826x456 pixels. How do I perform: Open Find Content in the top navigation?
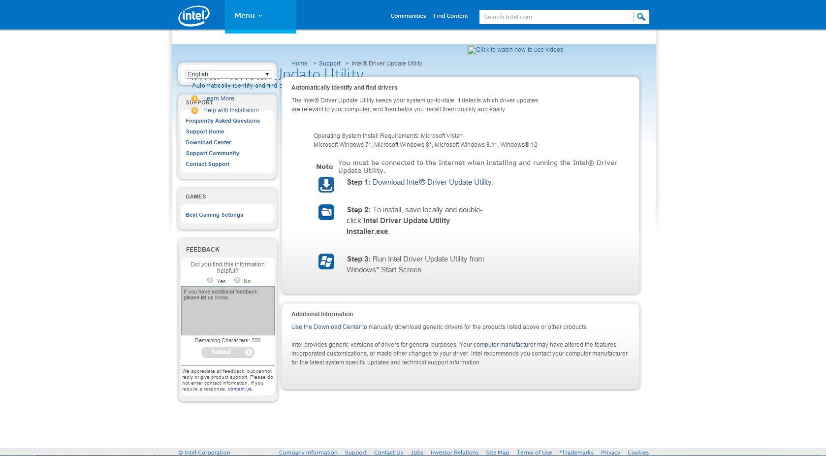(x=450, y=16)
